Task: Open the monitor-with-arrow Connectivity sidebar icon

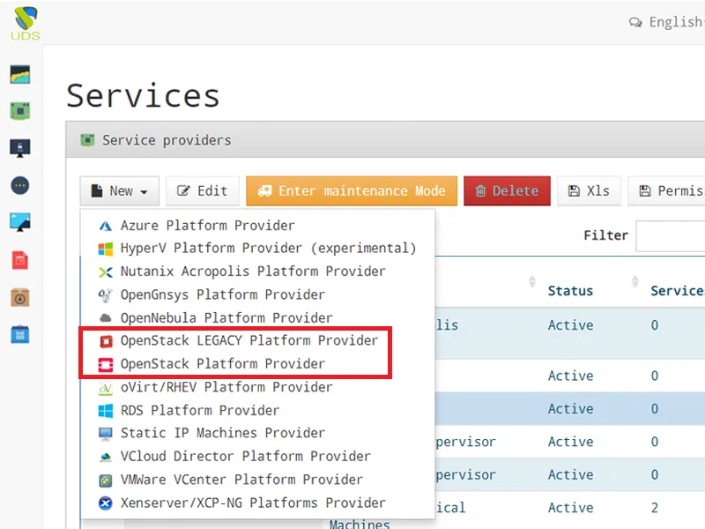Action: (x=20, y=222)
